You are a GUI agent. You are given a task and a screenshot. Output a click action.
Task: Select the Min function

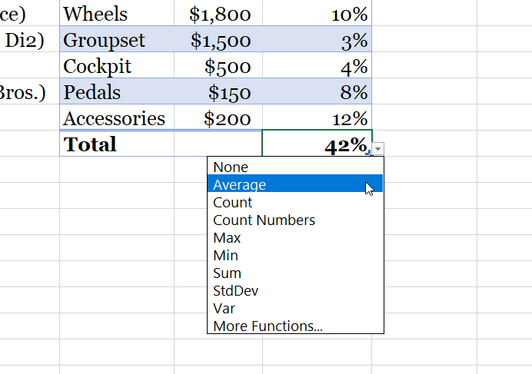(x=295, y=255)
